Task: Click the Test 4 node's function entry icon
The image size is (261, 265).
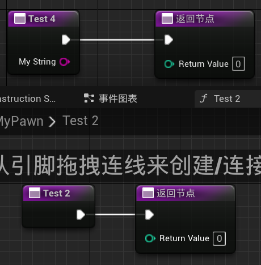Action: tap(20, 19)
